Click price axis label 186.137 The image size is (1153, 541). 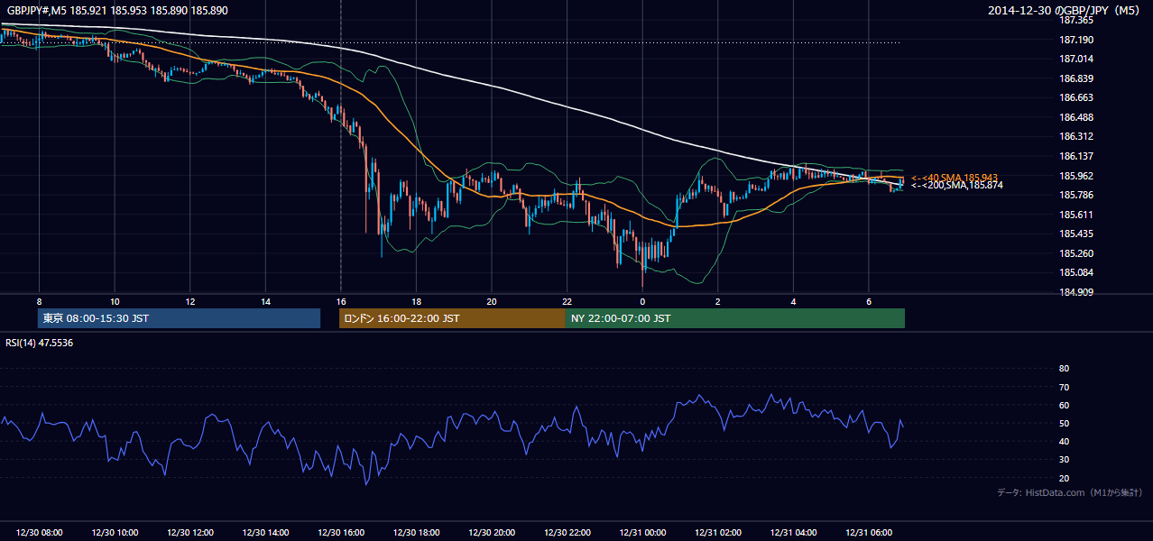[1075, 156]
